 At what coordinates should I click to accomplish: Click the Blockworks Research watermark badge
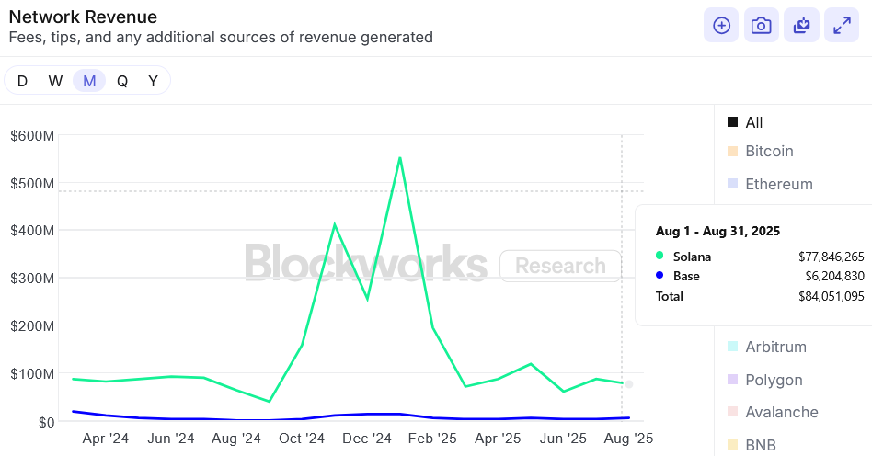pos(560,266)
